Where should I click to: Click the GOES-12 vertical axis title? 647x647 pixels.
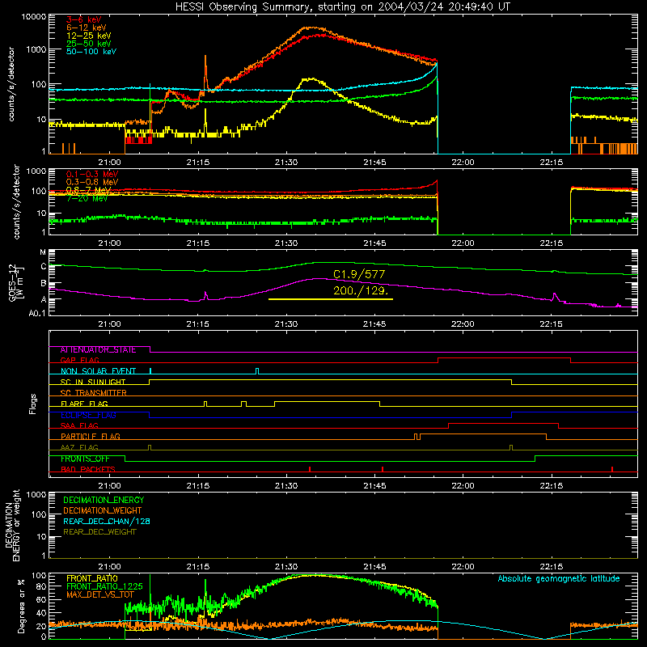[15, 283]
